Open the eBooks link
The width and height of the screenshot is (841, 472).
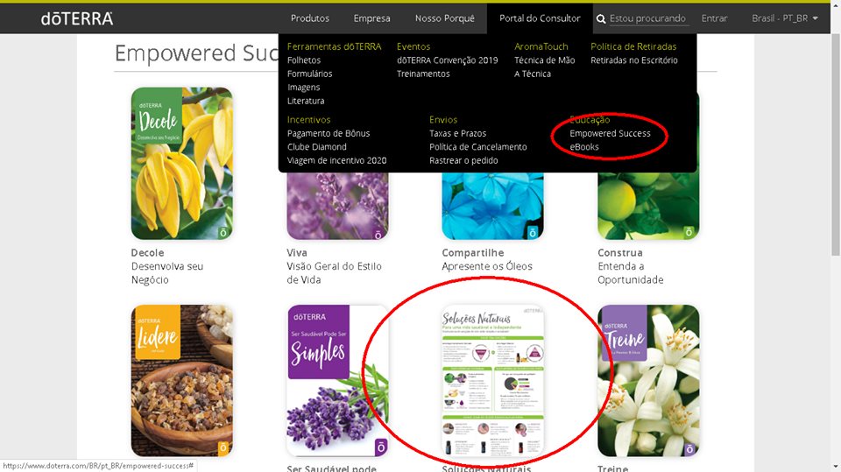tap(584, 146)
